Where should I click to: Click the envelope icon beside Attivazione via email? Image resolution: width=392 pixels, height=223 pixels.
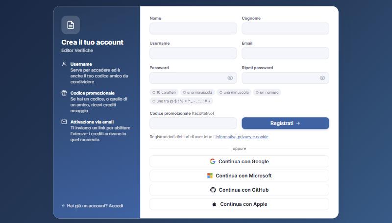pos(64,122)
